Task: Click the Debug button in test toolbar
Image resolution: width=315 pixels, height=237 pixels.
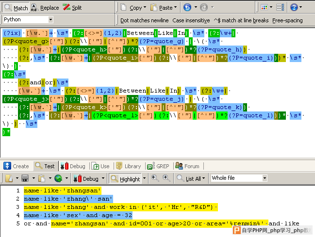Action: [x=86, y=179]
